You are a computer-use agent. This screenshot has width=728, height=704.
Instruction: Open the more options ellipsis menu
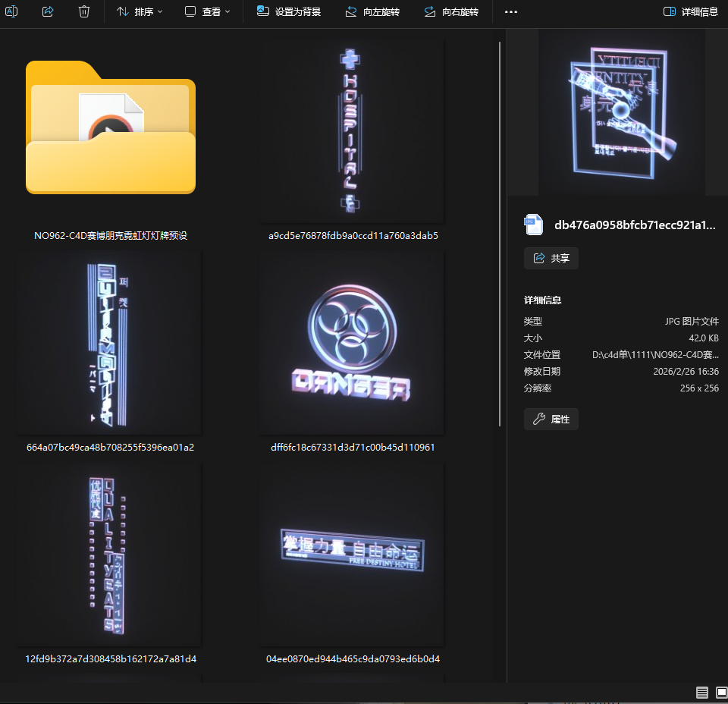(510, 11)
